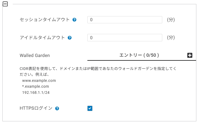Viewport: 199px width, 124px height.
Task: Click the アイドルタイムアウト label text
Action: point(42,38)
